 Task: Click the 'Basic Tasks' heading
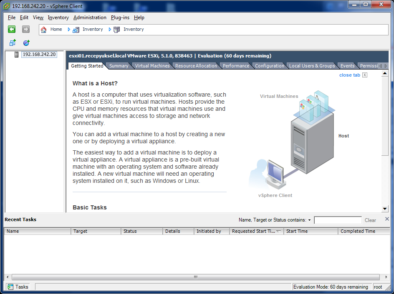coord(90,207)
